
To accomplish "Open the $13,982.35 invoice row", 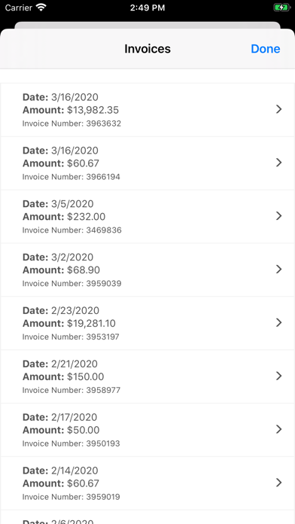I will tap(147, 110).
